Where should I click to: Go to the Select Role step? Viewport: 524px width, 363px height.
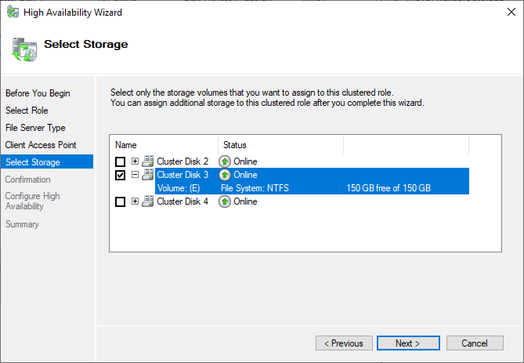coord(27,111)
